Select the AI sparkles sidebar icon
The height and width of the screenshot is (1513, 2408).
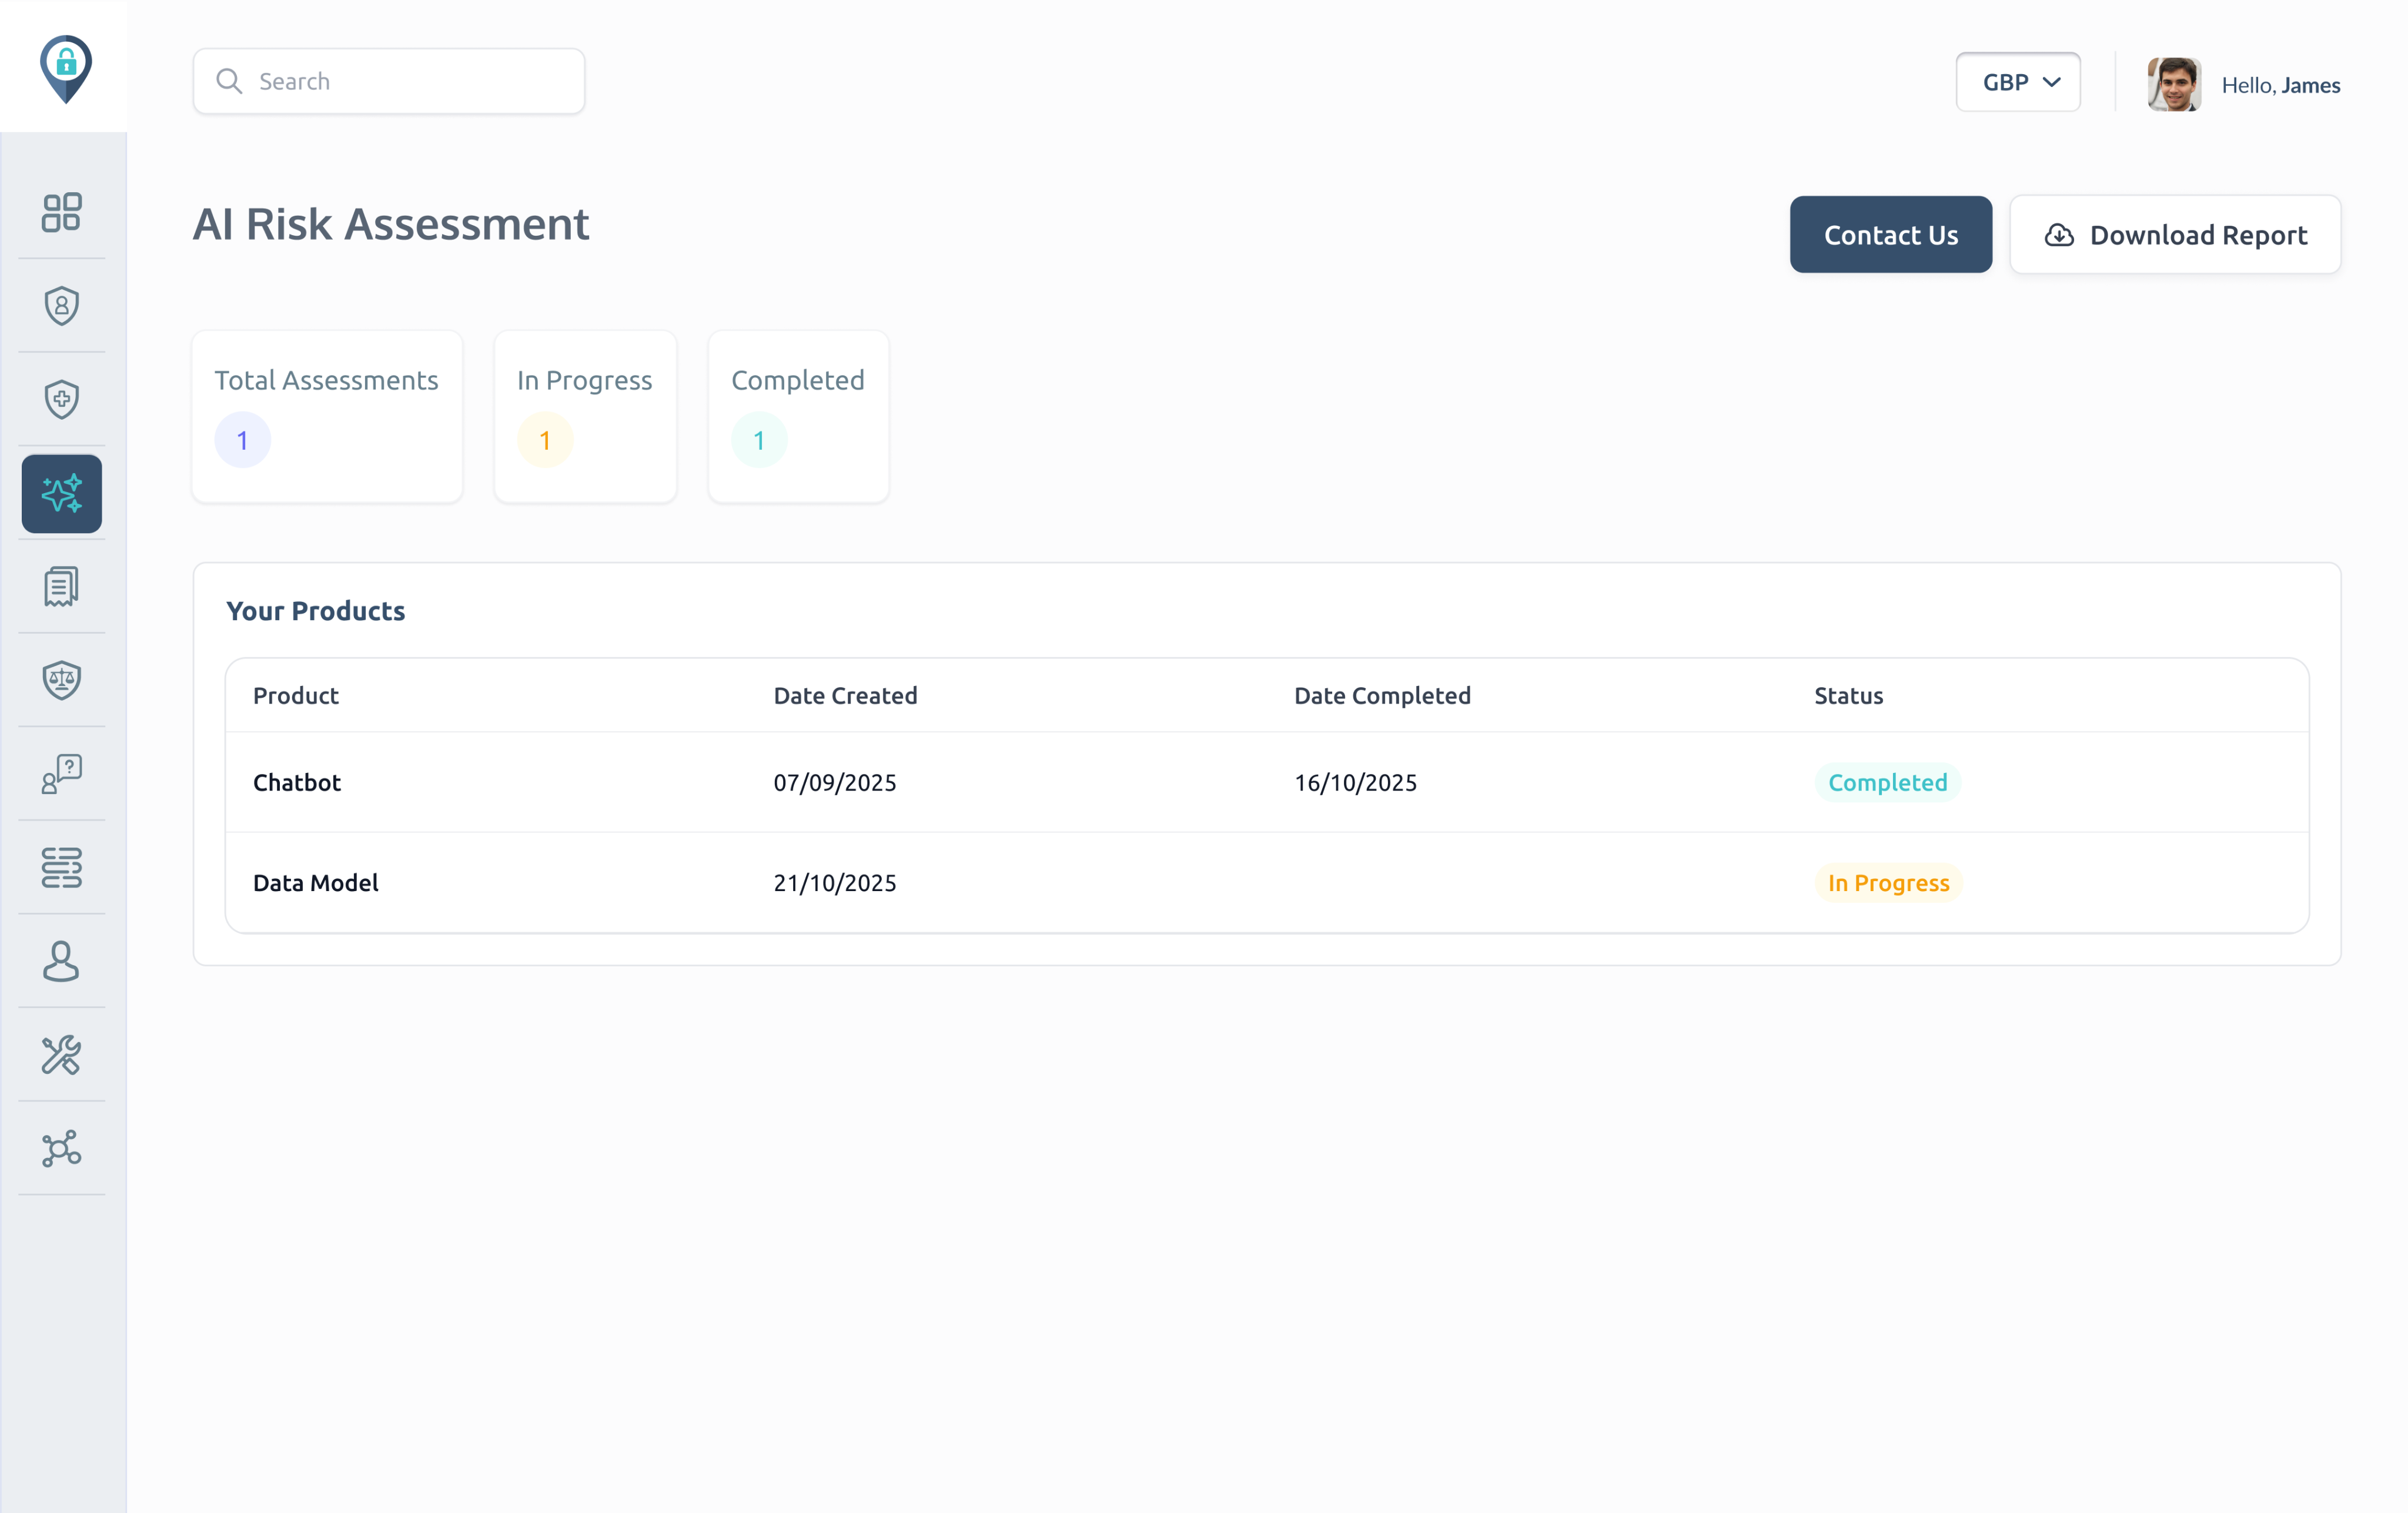click(62, 494)
